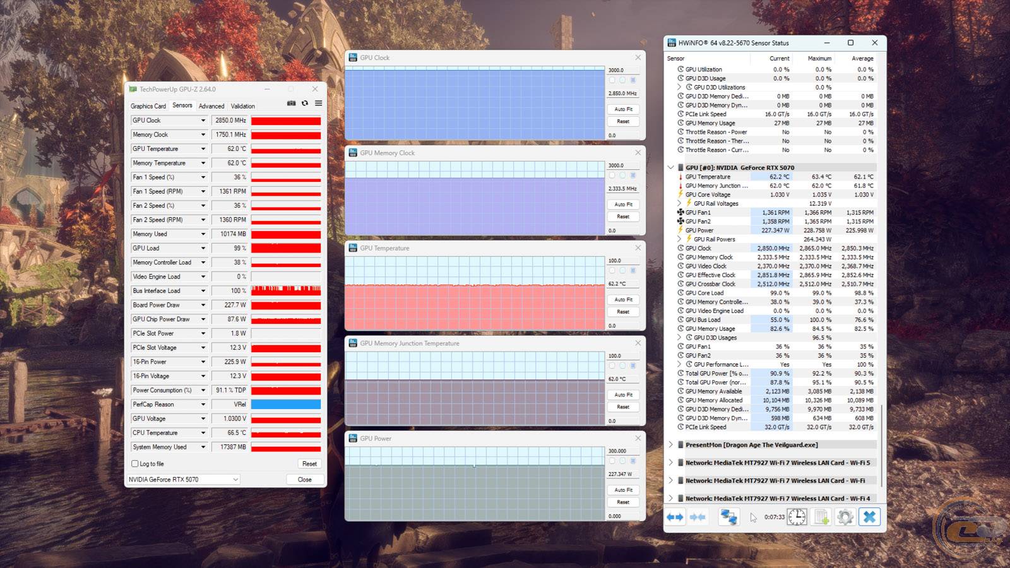Click GPU Memory Junction Temperature window icon
This screenshot has height=568, width=1010.
pos(353,343)
